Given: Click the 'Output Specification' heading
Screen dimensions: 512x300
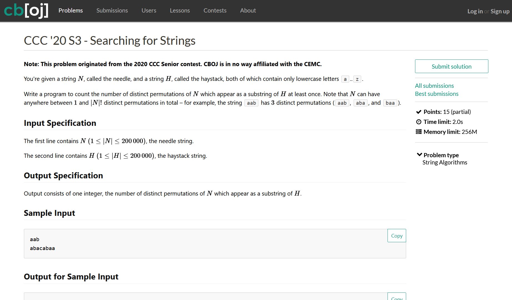Looking at the screenshot, I should pyautogui.click(x=63, y=176).
